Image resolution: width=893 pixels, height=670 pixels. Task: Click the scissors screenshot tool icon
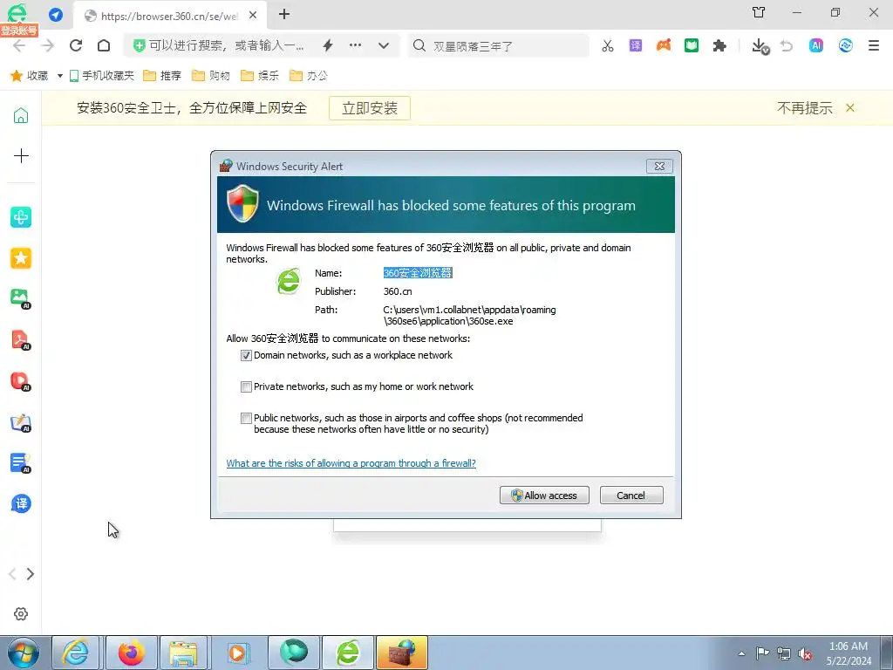(608, 45)
